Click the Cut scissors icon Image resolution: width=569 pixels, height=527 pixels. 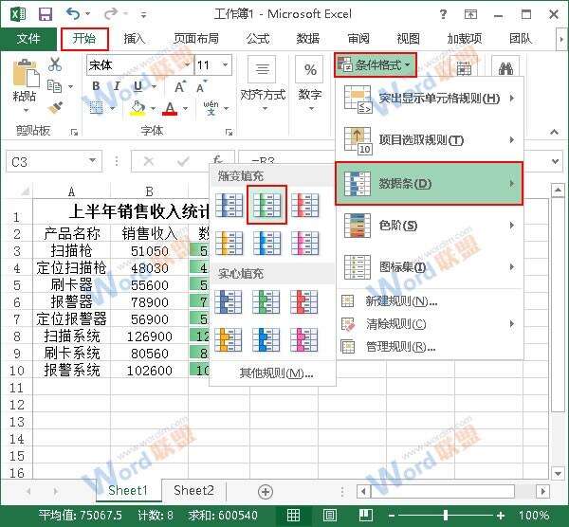[55, 64]
